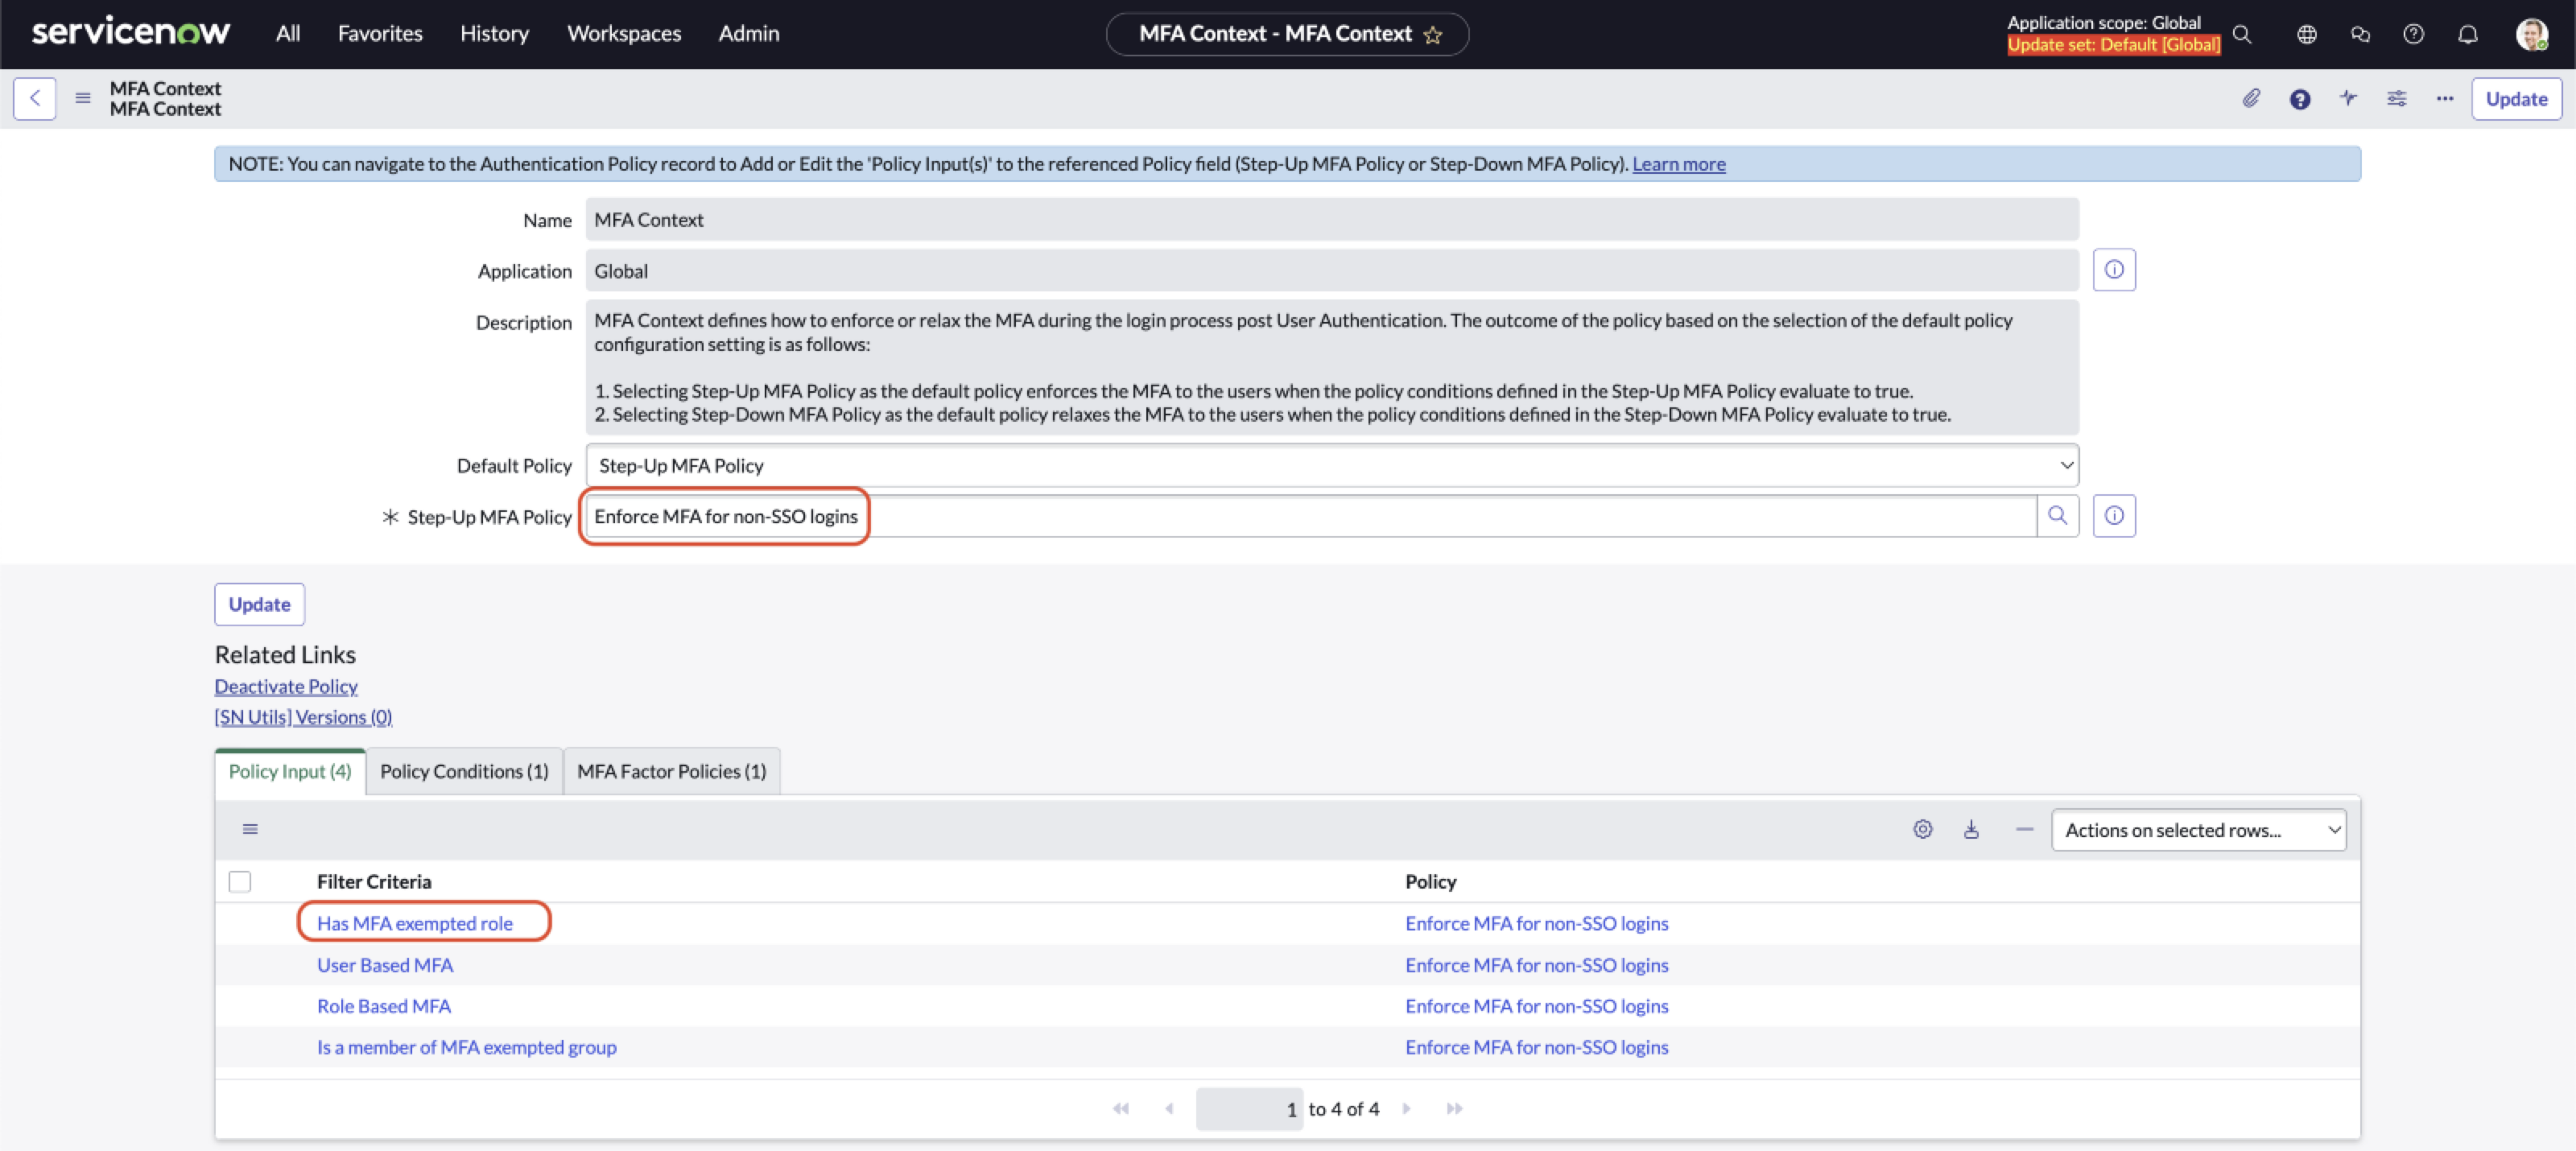Open the Default Policy dropdown
Screen dimensions: 2576x1151
(1332, 465)
